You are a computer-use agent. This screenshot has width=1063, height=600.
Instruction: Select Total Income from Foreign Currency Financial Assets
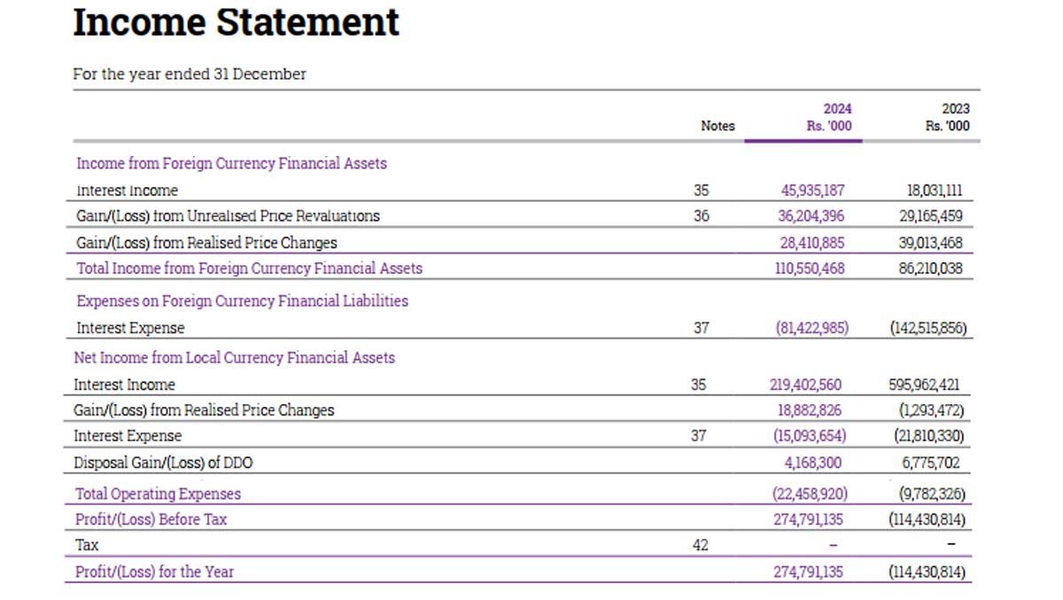coord(249,268)
